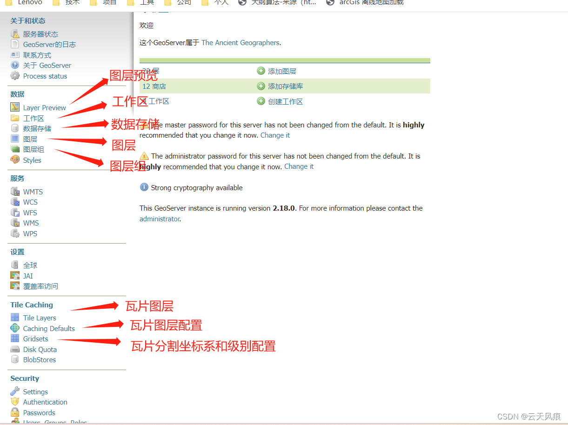568x425 pixels.
Task: Open the 工作区 workspaces link
Action: 33,118
